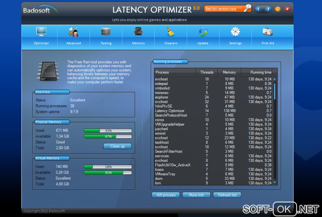Click the virtual memory Used 18% bar
The height and width of the screenshot is (217, 322).
click(108, 167)
